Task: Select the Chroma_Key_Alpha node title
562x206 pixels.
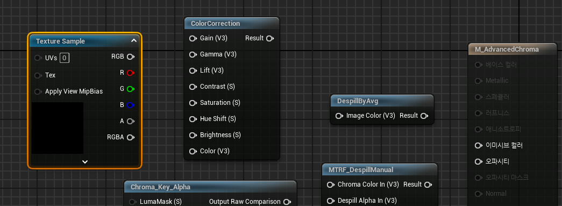Action: 160,187
